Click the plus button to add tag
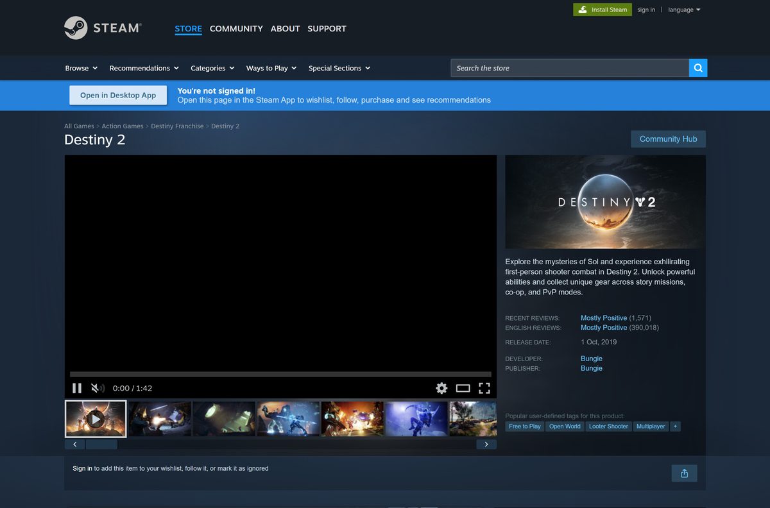 coord(675,426)
